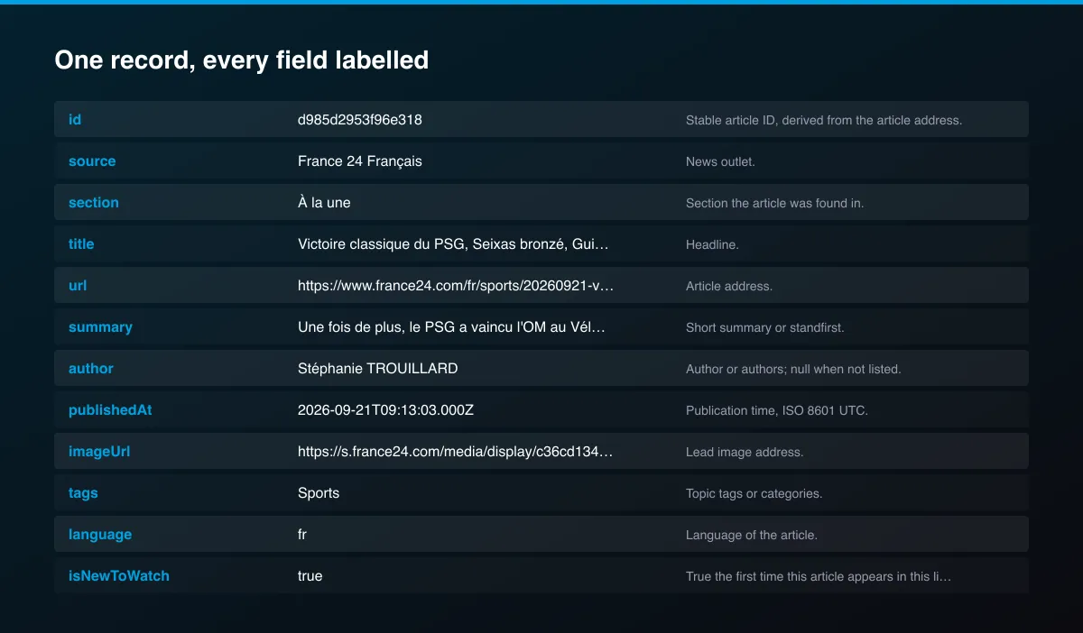Click the value "true"
1083x633 pixels.
click(310, 576)
